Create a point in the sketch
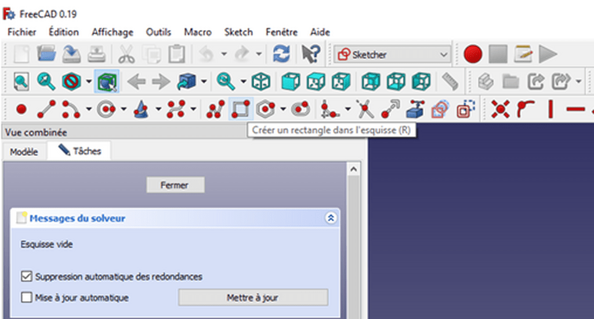Viewport: 594px width, 319px height. coord(21,110)
